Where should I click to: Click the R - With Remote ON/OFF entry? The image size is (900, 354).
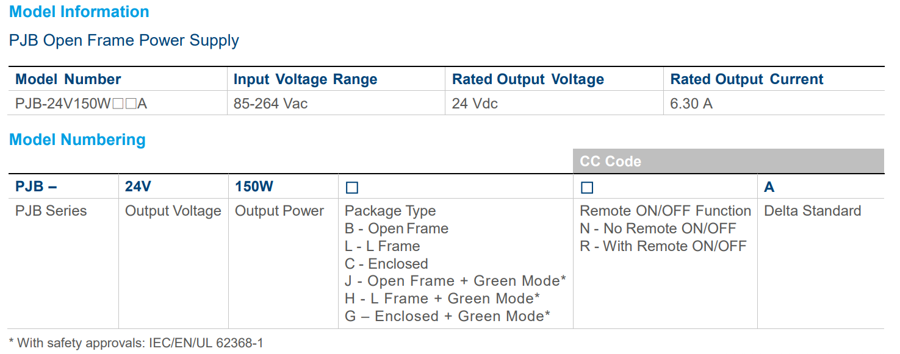tap(663, 246)
